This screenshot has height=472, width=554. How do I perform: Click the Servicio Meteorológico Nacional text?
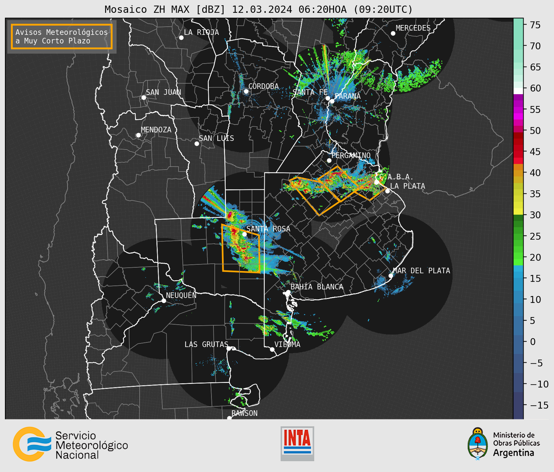(92, 445)
